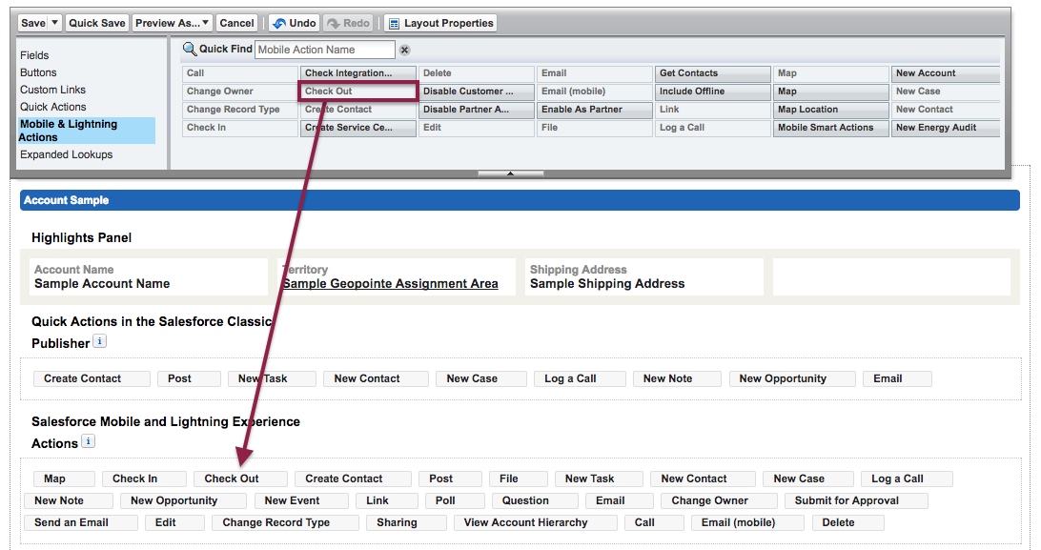Open the Custom Links palette category
This screenshot has width=1041, height=550.
point(53,90)
